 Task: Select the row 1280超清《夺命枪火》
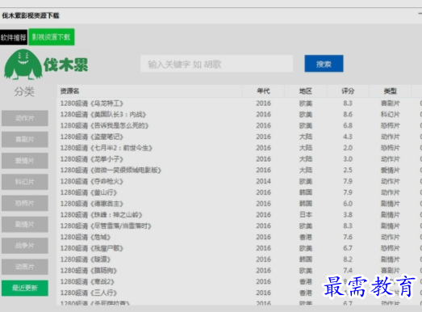tap(240, 181)
